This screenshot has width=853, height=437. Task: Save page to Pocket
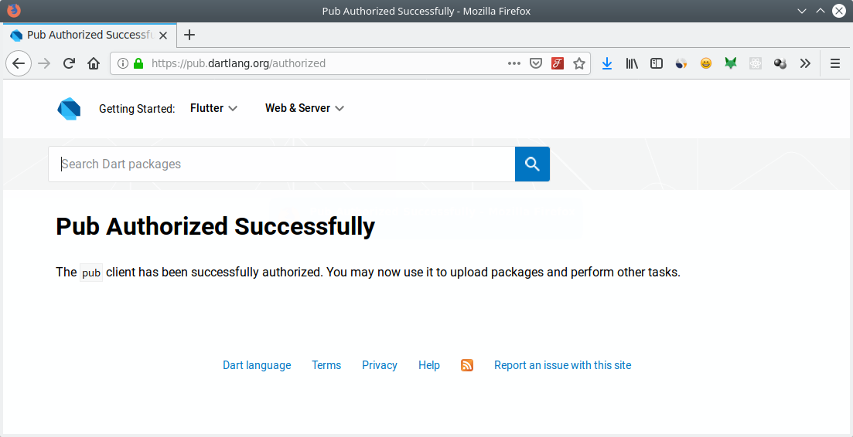click(535, 63)
